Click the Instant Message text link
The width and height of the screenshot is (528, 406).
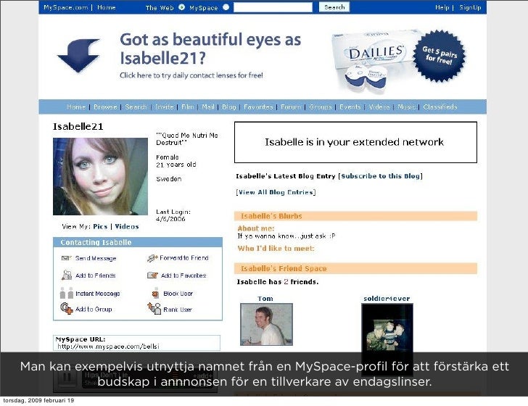click(x=98, y=294)
